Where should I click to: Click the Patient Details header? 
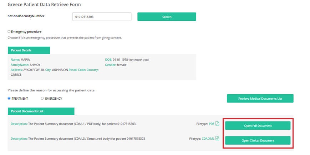pyautogui.click(x=29, y=50)
